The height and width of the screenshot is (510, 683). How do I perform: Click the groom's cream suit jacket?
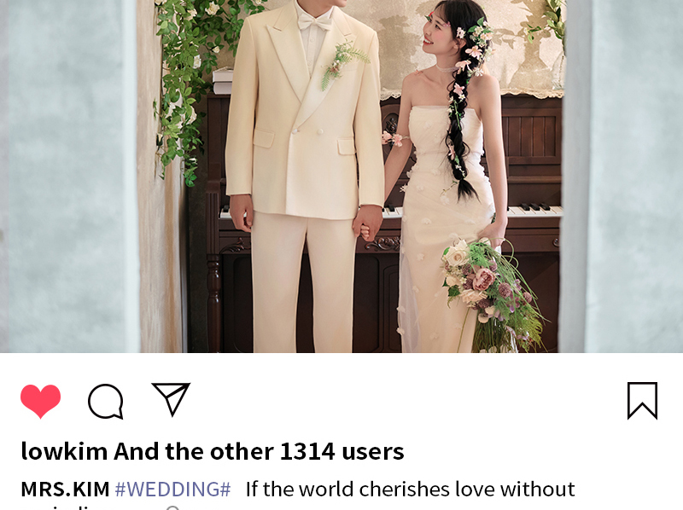coord(305,118)
